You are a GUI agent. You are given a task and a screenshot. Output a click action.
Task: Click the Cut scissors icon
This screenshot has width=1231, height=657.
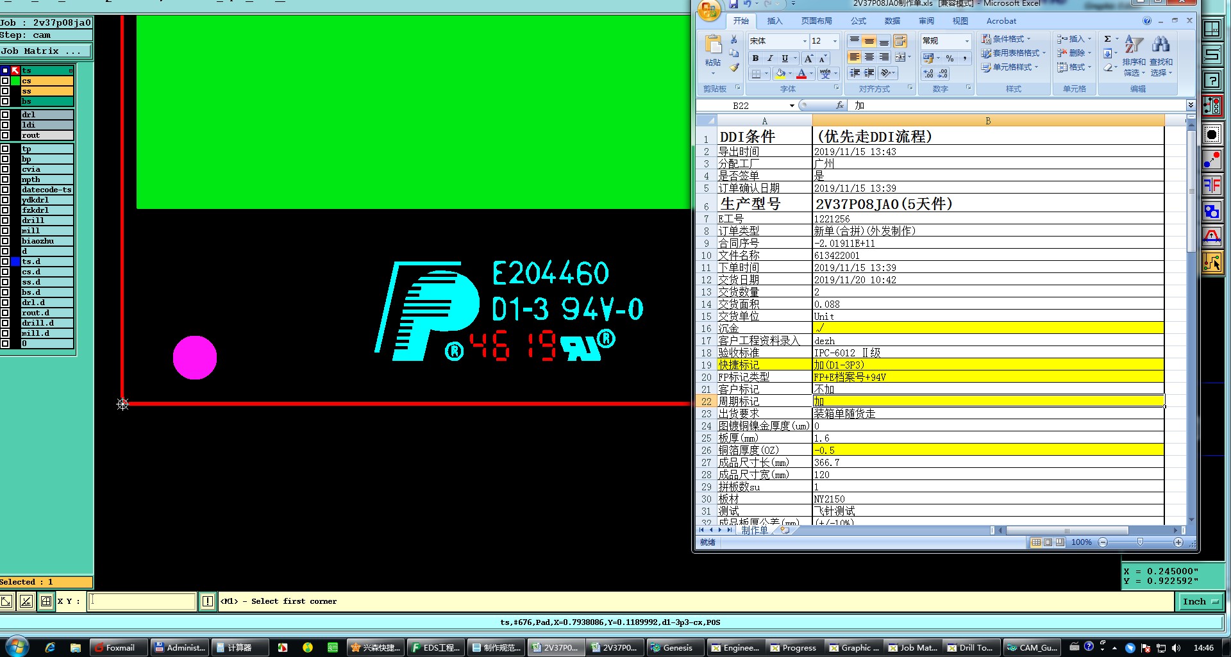tap(734, 40)
